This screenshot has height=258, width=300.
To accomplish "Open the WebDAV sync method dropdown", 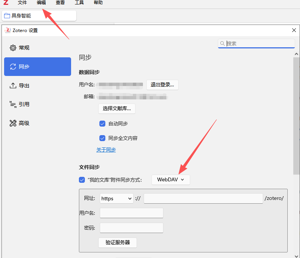I will (171, 180).
